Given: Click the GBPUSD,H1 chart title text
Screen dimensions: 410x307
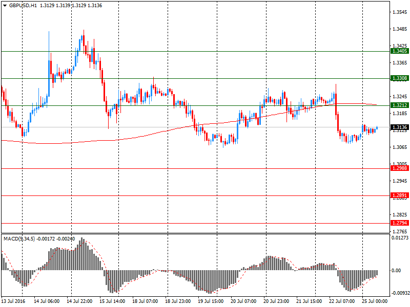Looking at the screenshot, I should 23,6.
